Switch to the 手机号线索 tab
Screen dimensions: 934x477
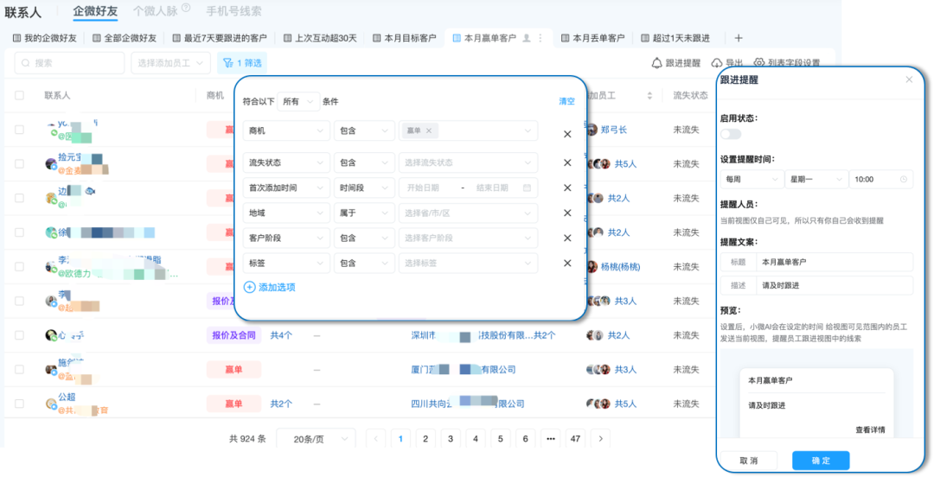233,10
